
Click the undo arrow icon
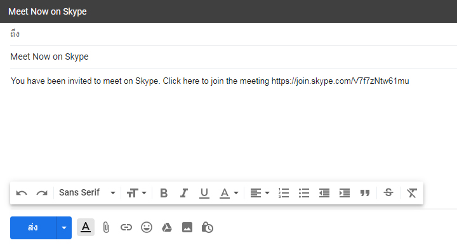22,193
